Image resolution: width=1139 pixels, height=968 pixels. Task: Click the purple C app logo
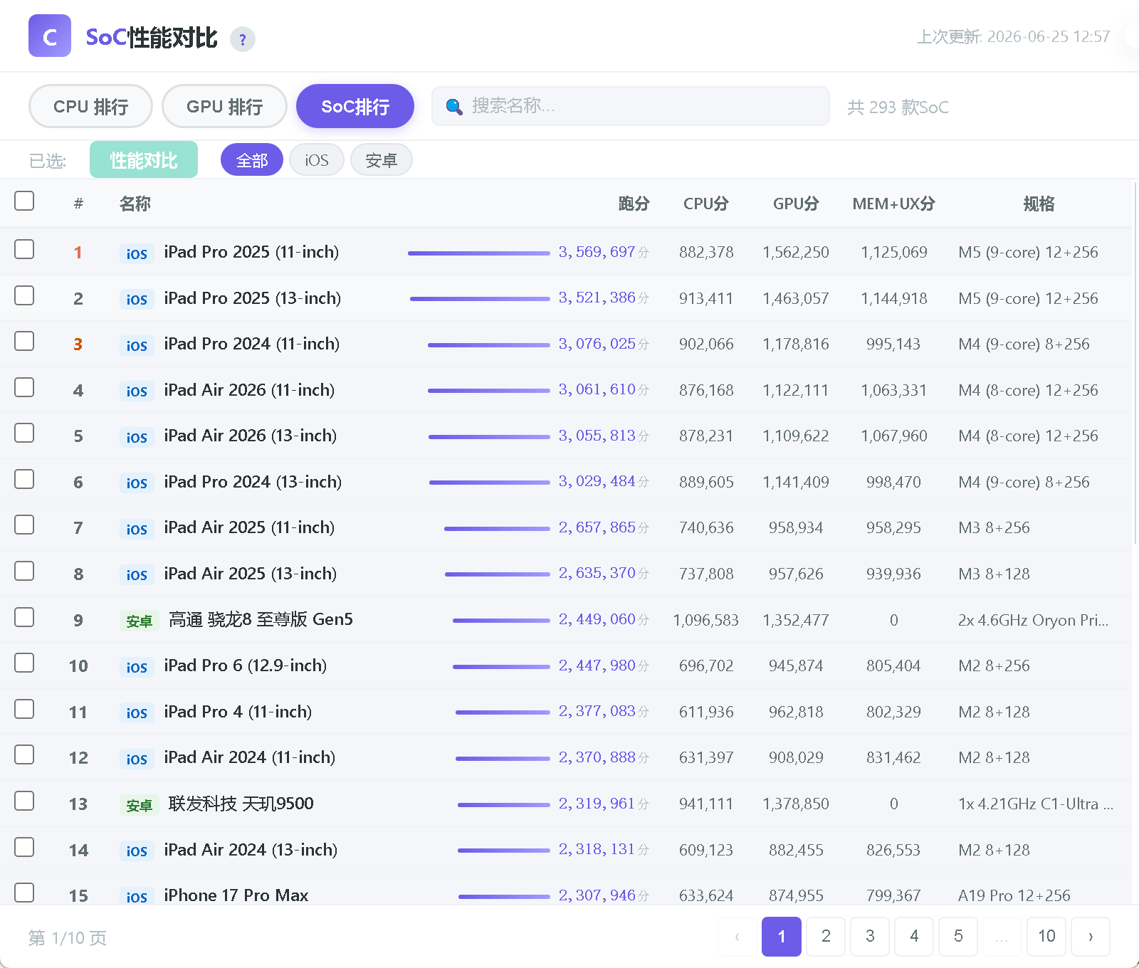[50, 36]
